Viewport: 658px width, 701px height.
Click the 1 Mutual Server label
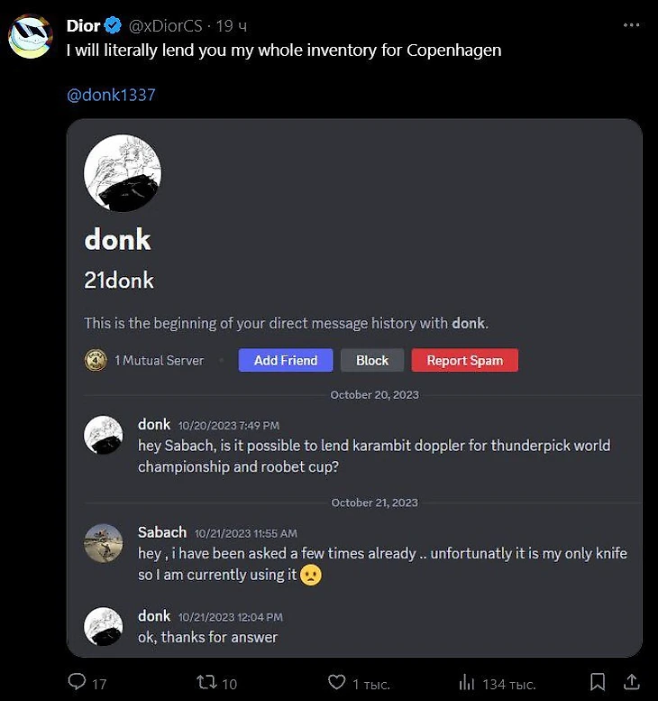pos(159,360)
